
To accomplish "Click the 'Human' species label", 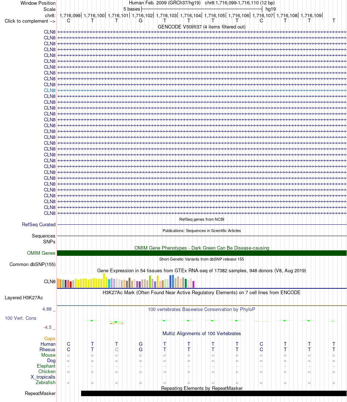I will tap(48, 344).
